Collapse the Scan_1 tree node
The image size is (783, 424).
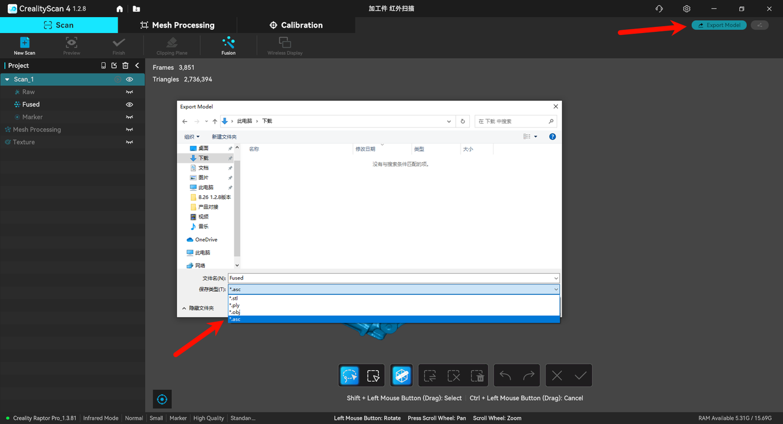point(7,80)
